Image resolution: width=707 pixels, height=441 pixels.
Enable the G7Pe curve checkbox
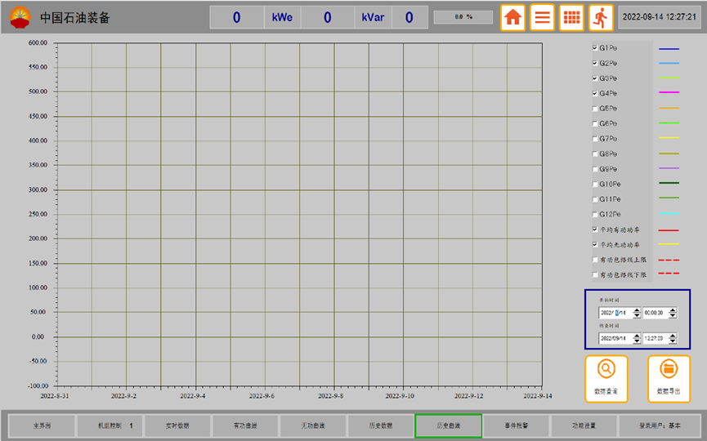(595, 138)
